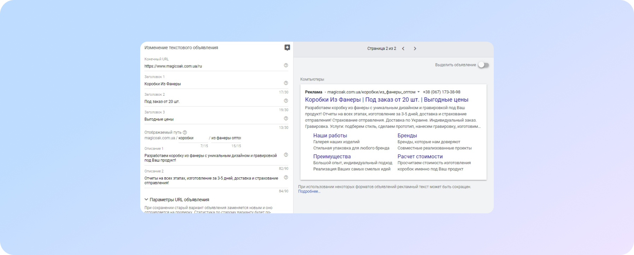The width and height of the screenshot is (634, 255).
Task: Toggle the Выделить объявление switch
Action: click(483, 65)
